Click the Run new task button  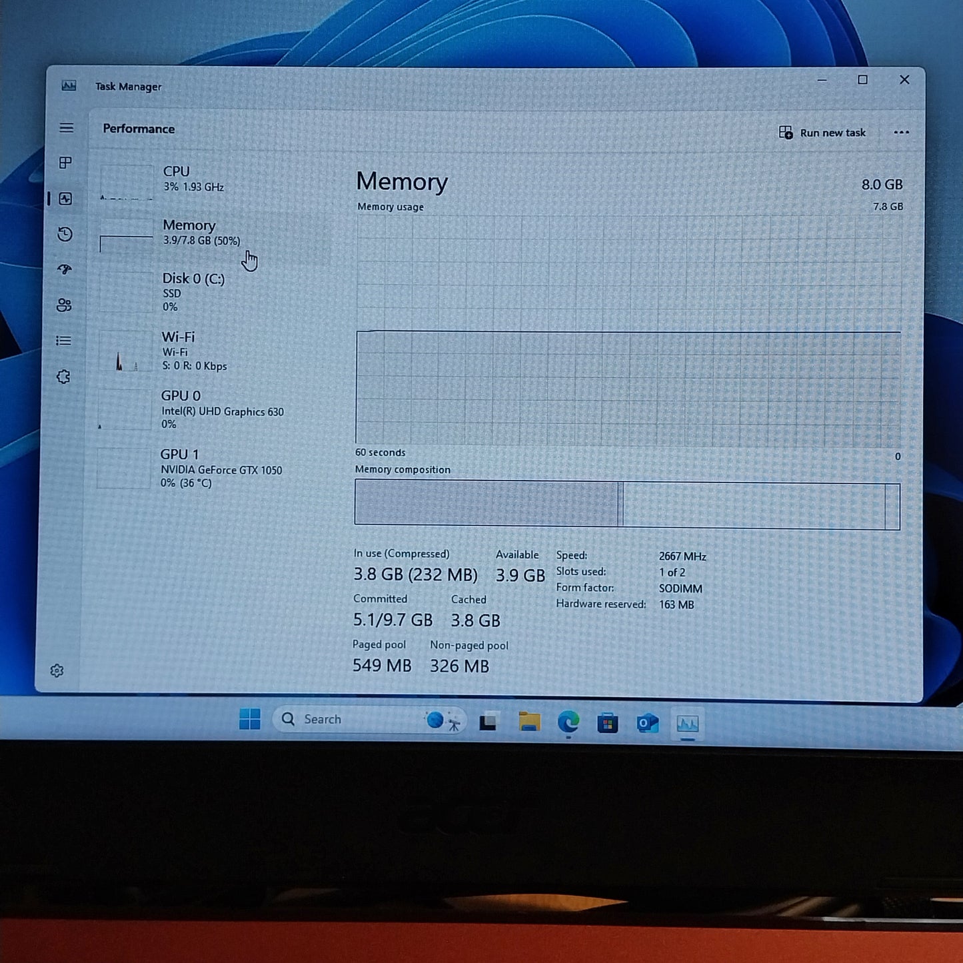tap(822, 133)
